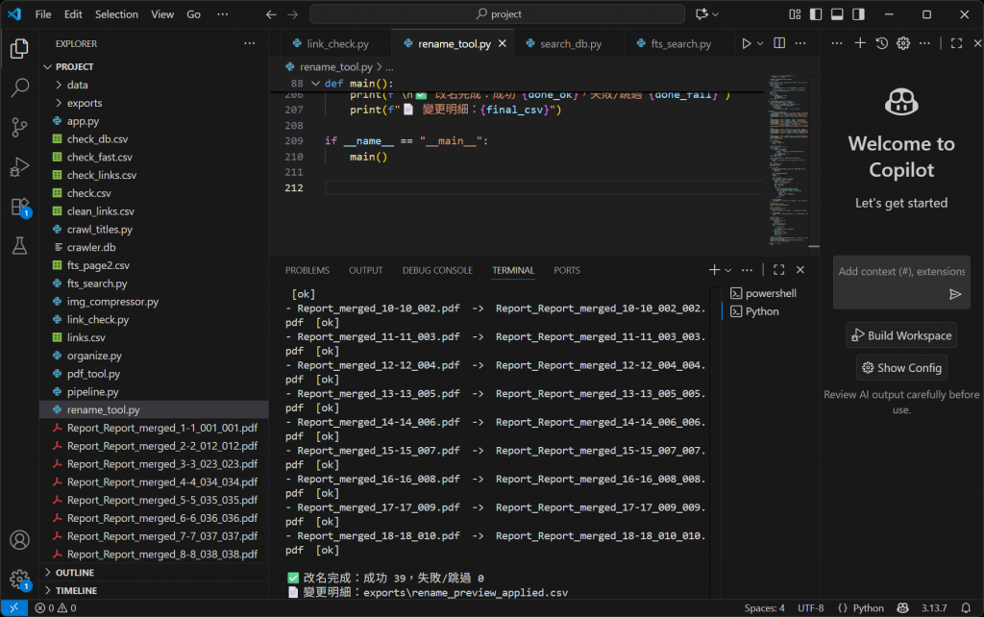Toggle the bottom panel layout button
Screen dimensions: 984x617
point(837,14)
